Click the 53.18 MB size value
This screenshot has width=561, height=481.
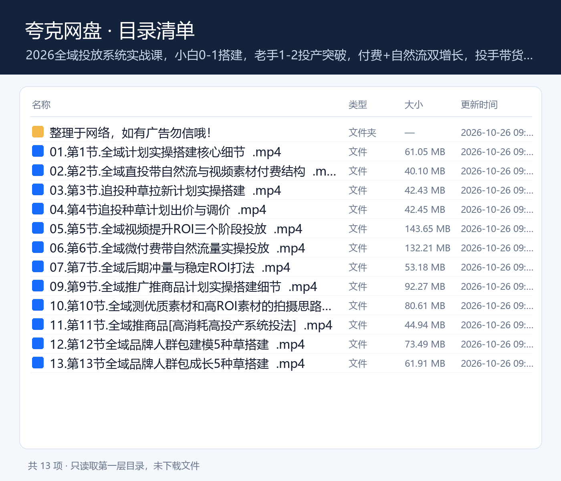pos(425,267)
